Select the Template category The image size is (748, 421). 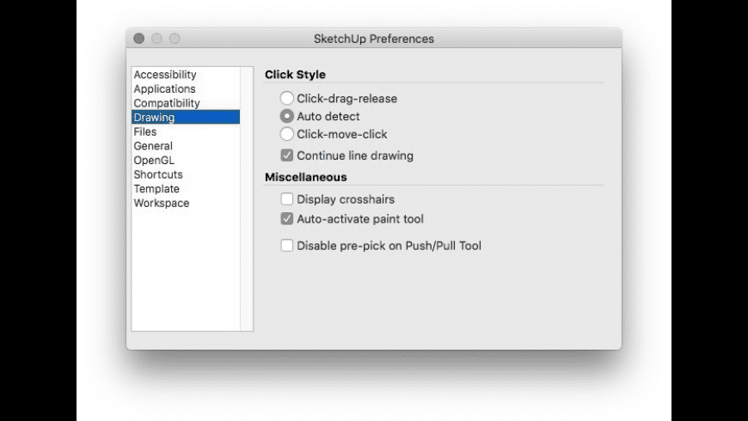[x=156, y=189]
